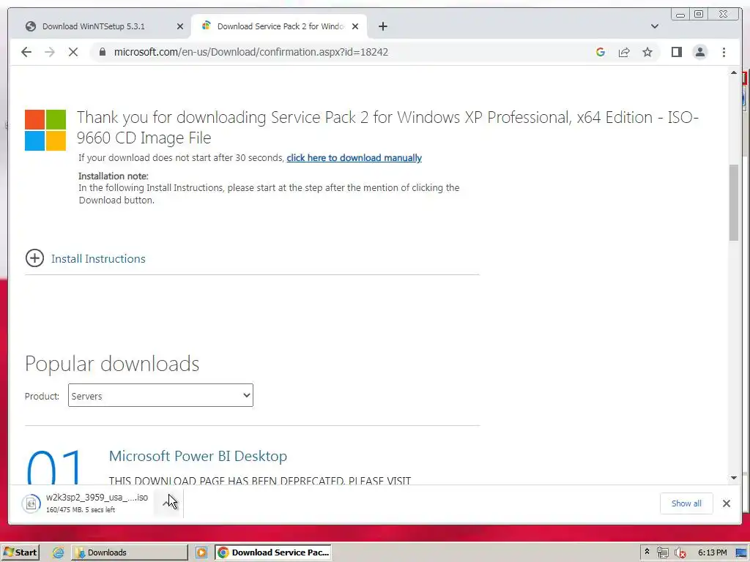The image size is (750, 562).
Task: Click show desktop tray icon
Action: click(741, 553)
